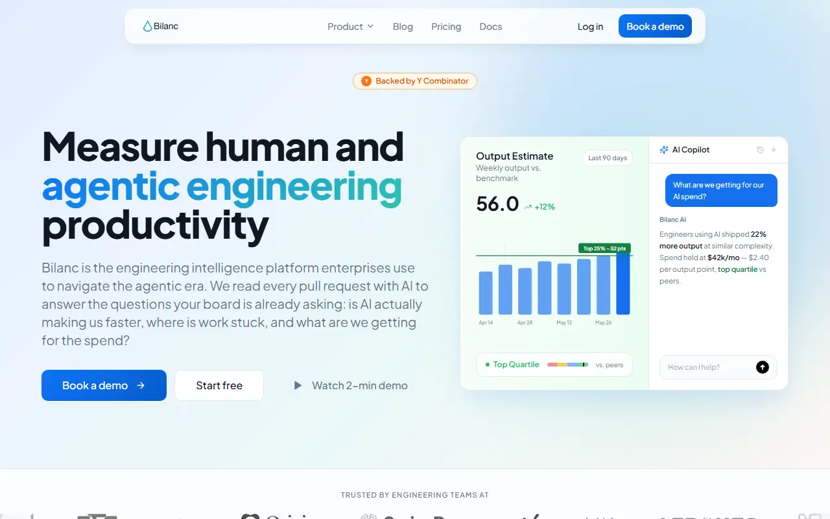Click the May 26 axis label
The image size is (830, 519).
[604, 322]
